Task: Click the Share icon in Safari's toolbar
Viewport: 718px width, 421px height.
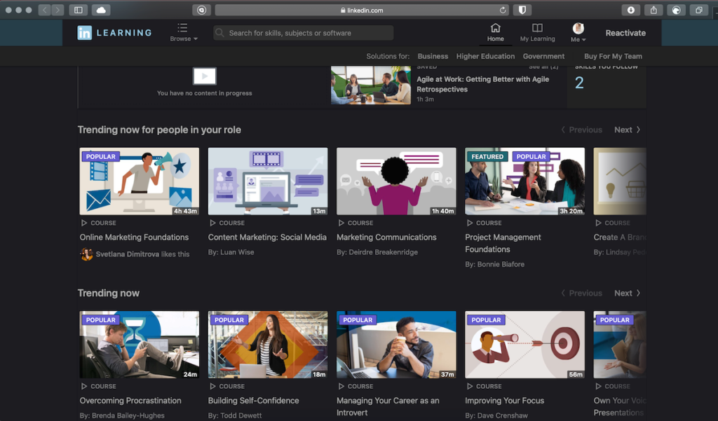Action: click(x=653, y=10)
